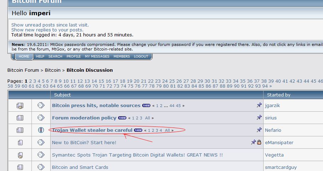View eMansipater's profile
The height and width of the screenshot is (171, 323).
279,143
